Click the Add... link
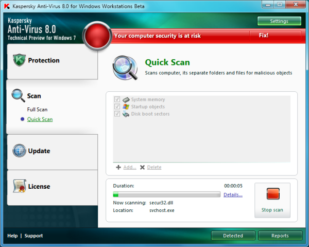 click(130, 167)
